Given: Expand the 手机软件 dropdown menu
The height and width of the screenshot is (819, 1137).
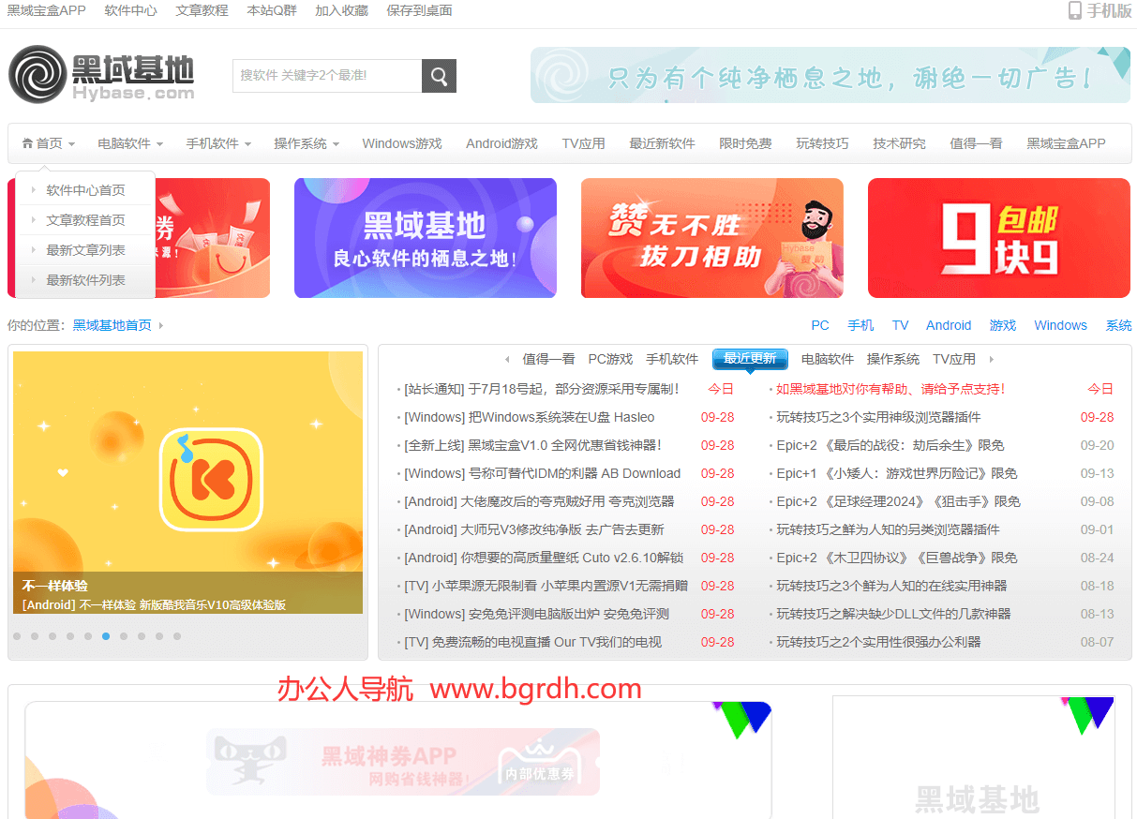Looking at the screenshot, I should (217, 144).
